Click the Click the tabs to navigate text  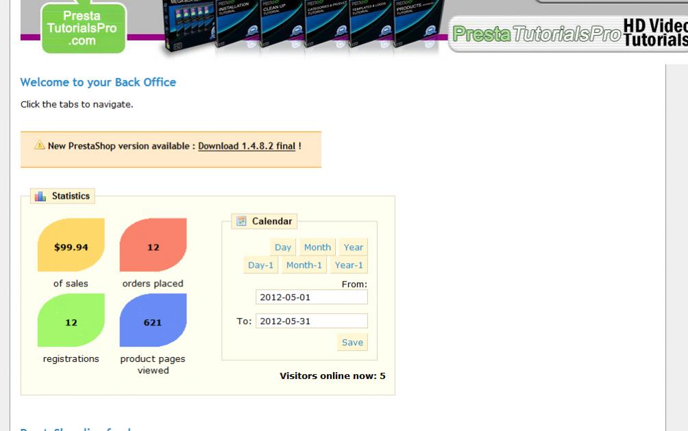(77, 104)
